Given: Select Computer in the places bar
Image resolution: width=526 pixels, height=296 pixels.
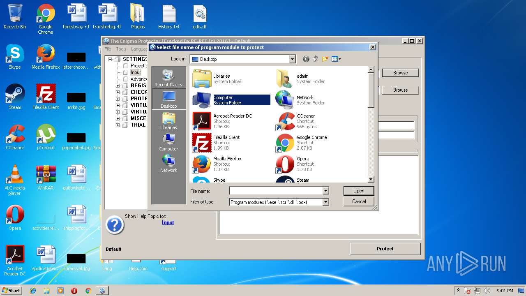Looking at the screenshot, I should tap(168, 142).
